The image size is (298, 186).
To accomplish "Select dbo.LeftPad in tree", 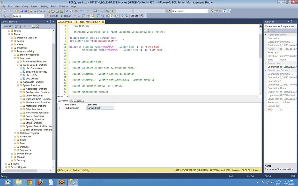I will [x=32, y=75].
